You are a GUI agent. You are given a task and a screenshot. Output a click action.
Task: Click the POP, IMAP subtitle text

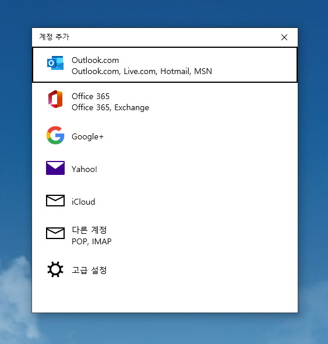point(91,241)
